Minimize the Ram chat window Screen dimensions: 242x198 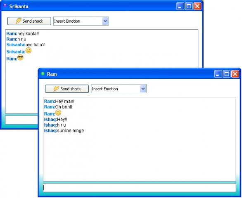coord(218,74)
